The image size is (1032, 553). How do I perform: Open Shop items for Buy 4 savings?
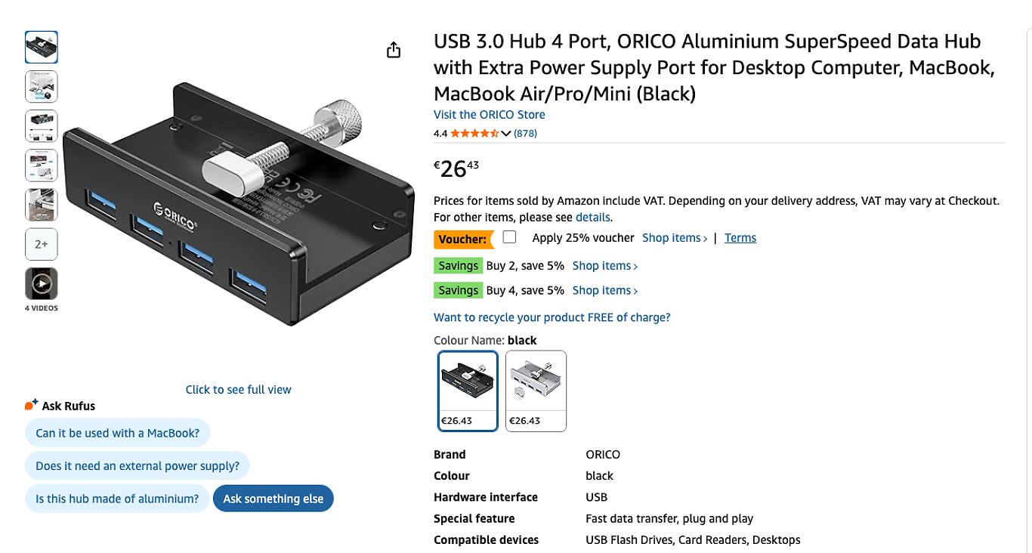click(x=604, y=291)
